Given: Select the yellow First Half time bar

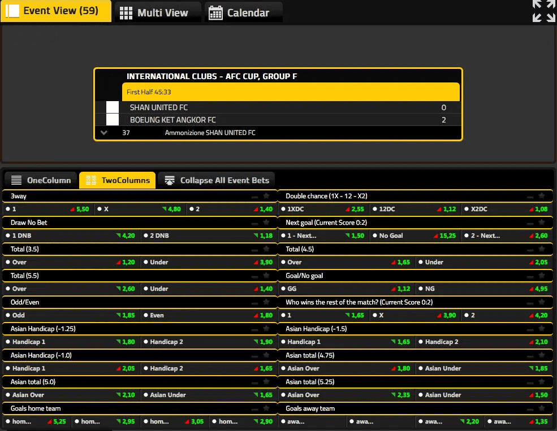Looking at the screenshot, I should click(291, 92).
